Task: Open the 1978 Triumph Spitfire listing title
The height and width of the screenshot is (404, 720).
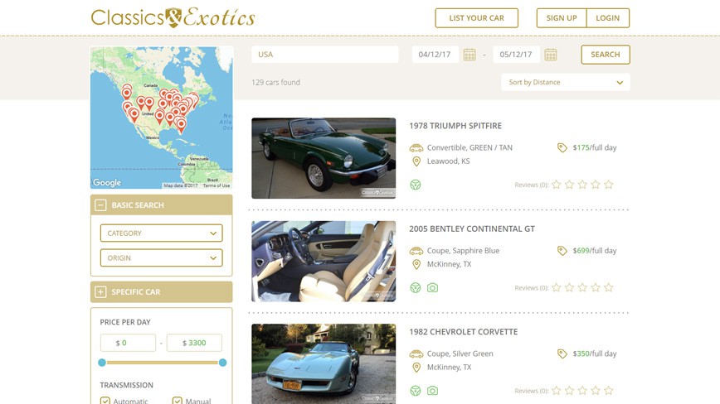Action: coord(455,126)
